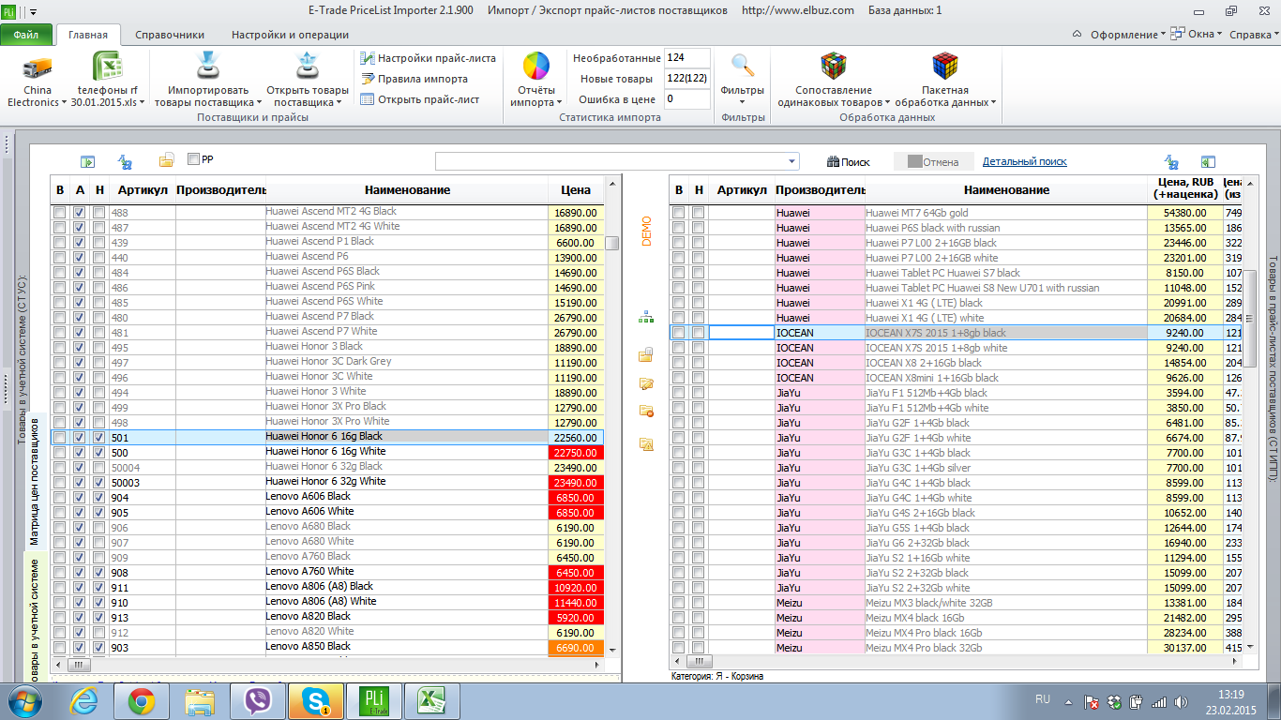Viewport: 1281px width, 720px height.
Task: Tick the В checkbox for article 440
Action: click(x=60, y=258)
